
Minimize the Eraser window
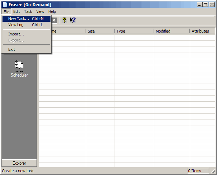199,5
